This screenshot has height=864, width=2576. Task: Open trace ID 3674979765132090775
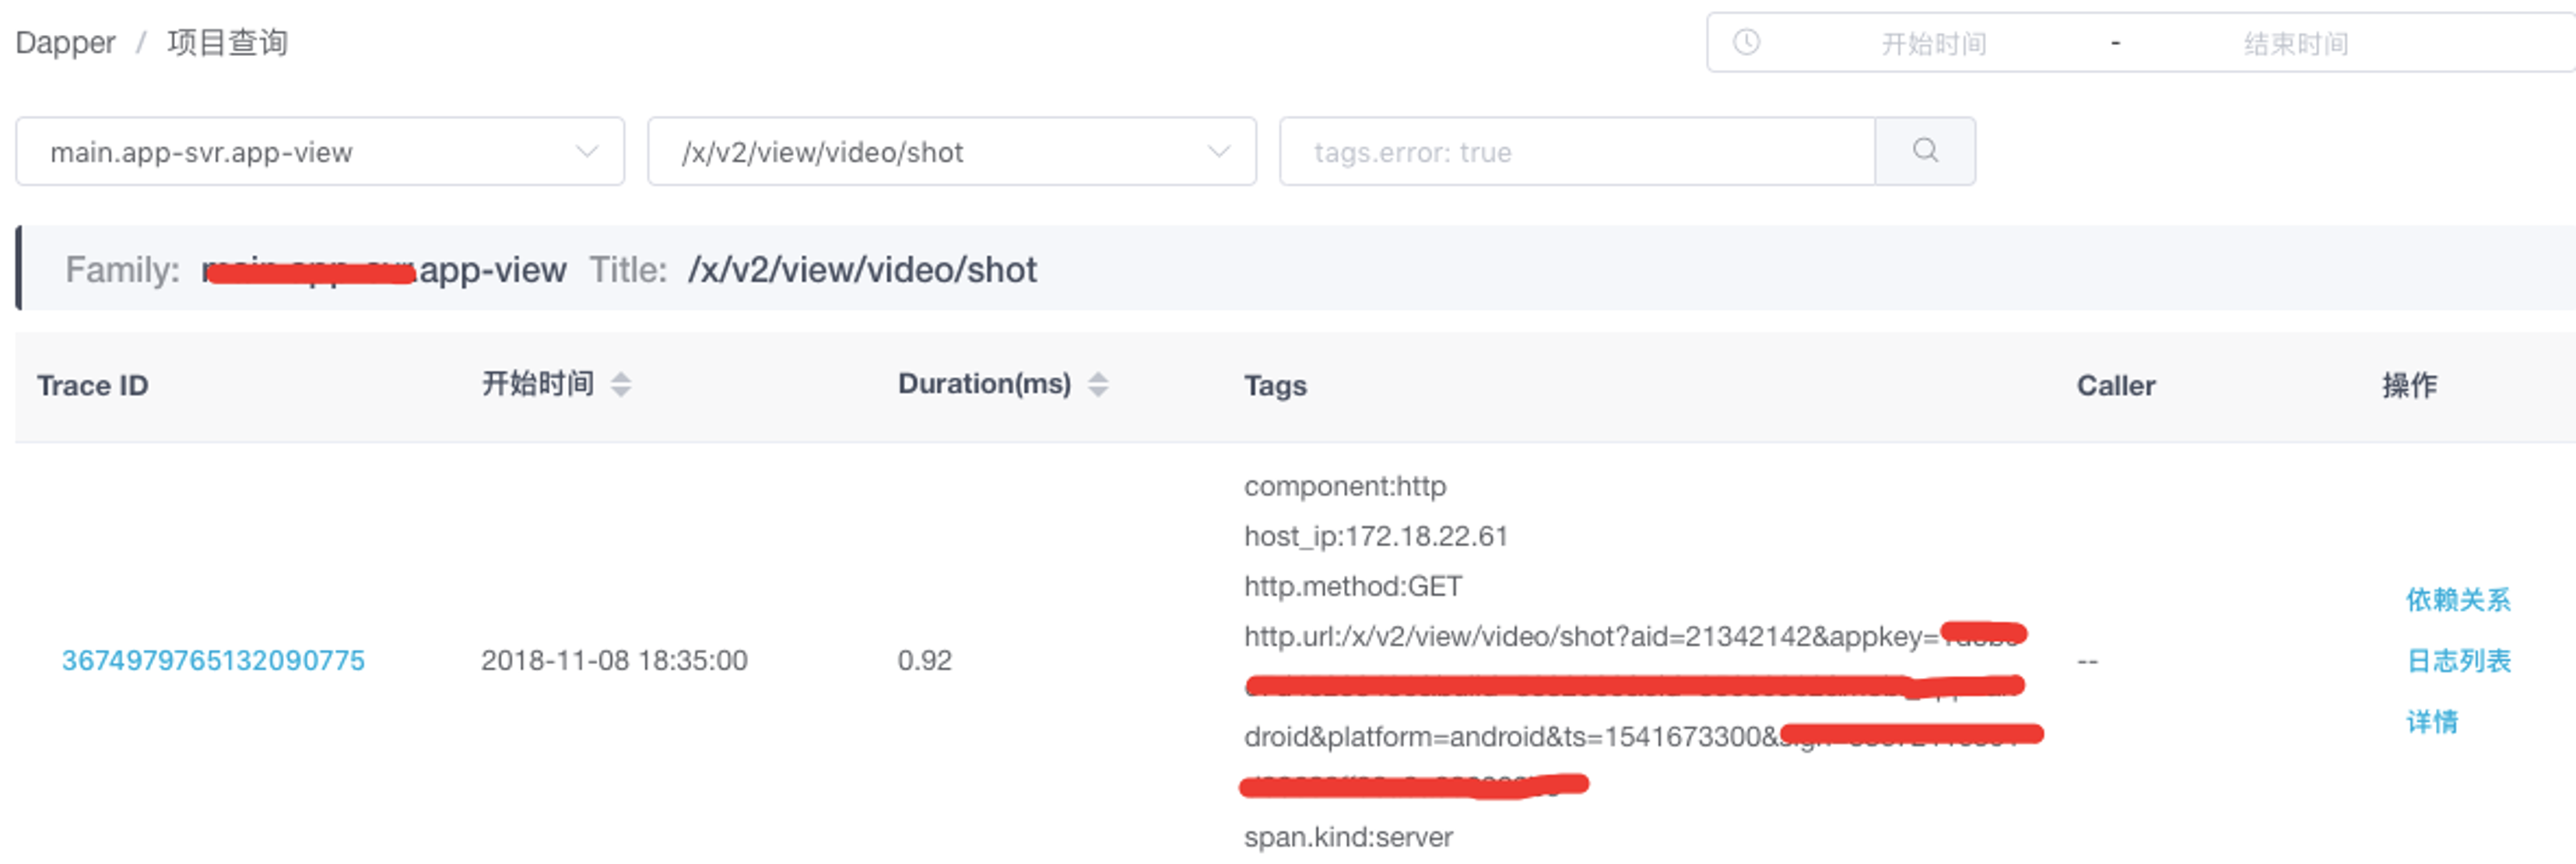(x=213, y=660)
